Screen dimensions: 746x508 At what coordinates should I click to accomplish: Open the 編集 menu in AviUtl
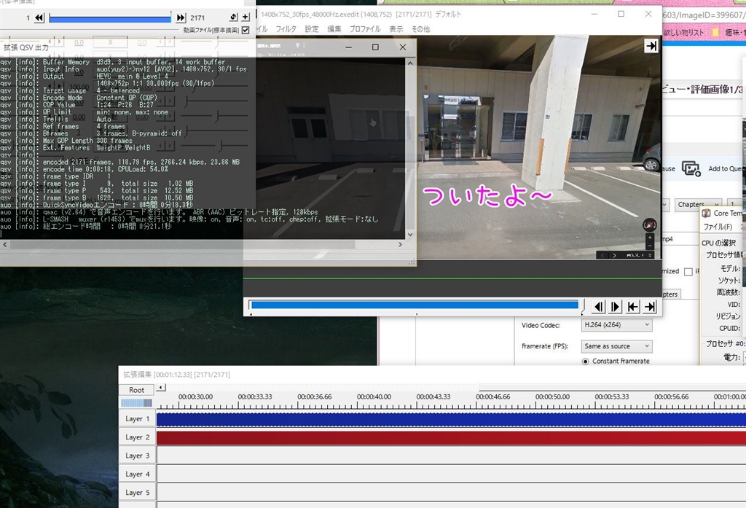coord(334,29)
